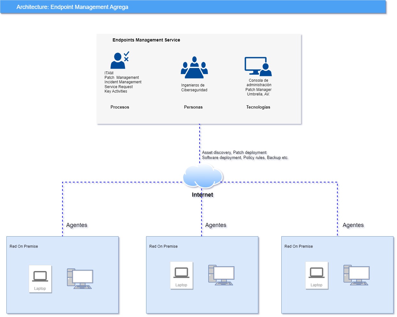Click the desktop computer icon in left network
The image size is (397, 317).
tap(80, 278)
